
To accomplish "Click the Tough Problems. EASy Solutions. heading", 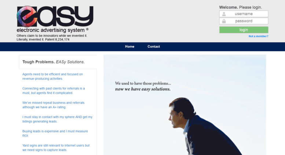I will 54,62.
